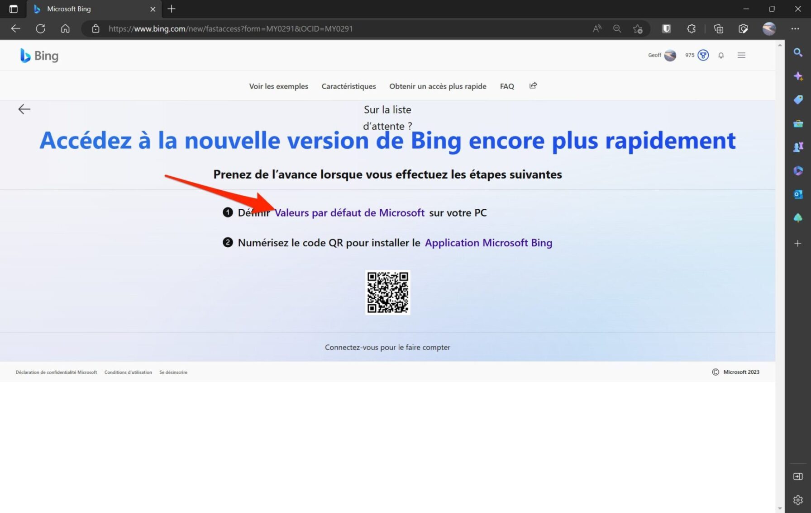Open sidebar Outlook icon
This screenshot has width=811, height=513.
798,194
